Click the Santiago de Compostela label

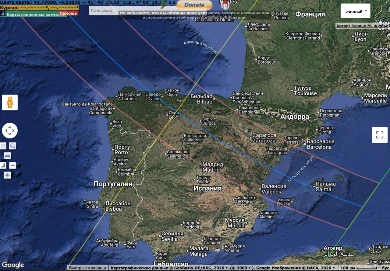87,108
